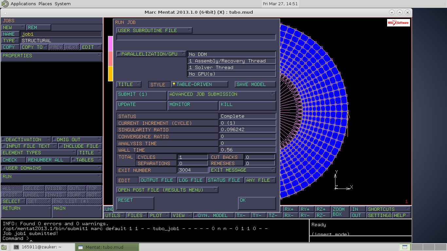Open the LOG FILE
Viewport: 447px width, 251px height.
point(191,180)
